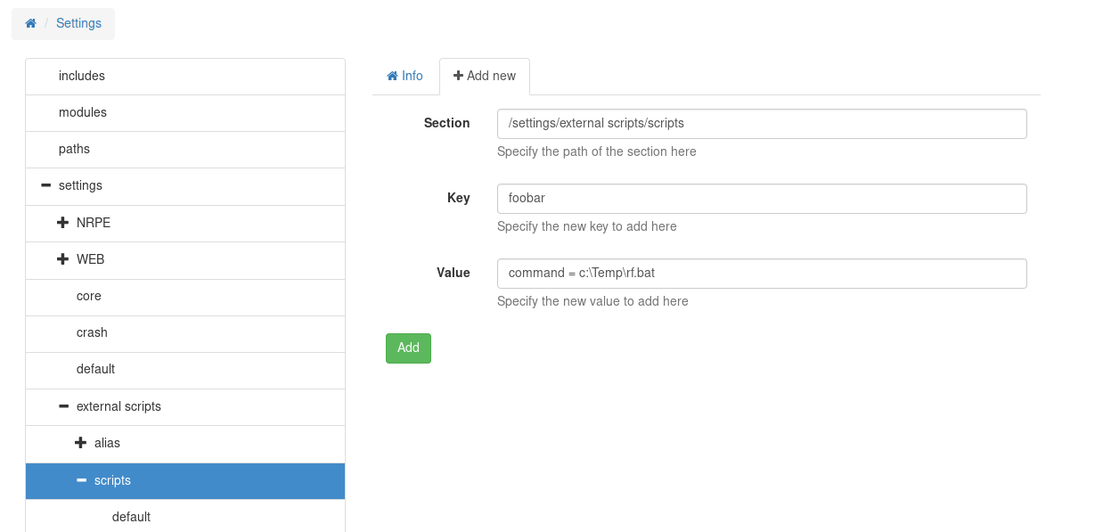The height and width of the screenshot is (532, 1103).
Task: Expand the WEB node plus icon
Action: click(63, 259)
